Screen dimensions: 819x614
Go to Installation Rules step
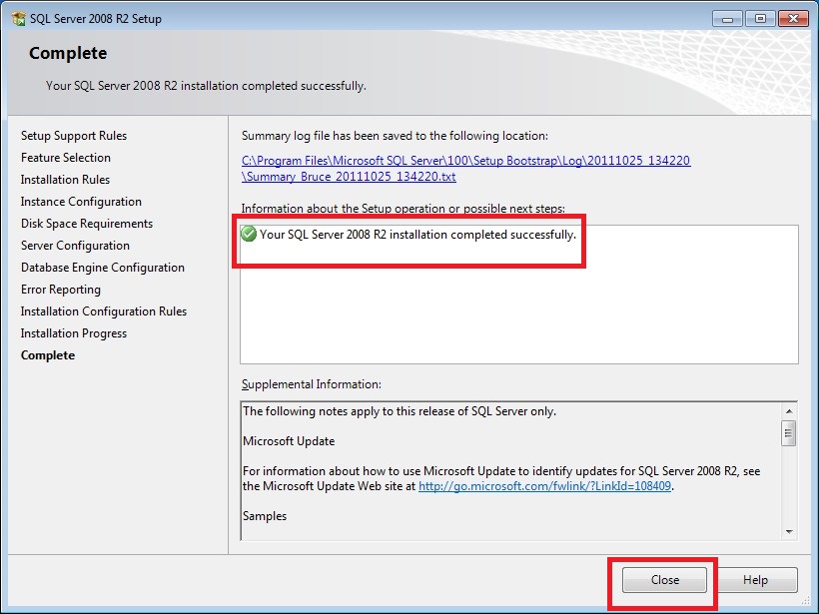pyautogui.click(x=65, y=180)
